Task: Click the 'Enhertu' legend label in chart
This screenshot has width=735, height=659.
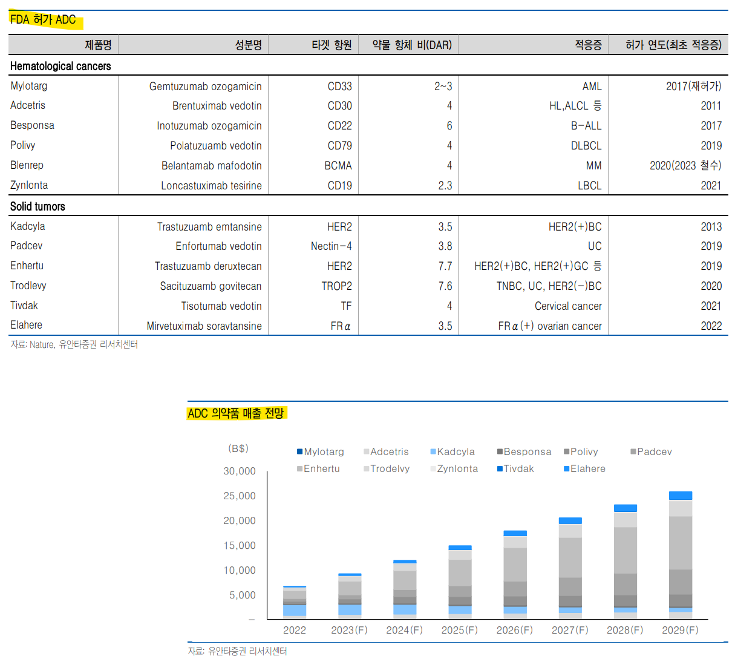Action: [322, 469]
